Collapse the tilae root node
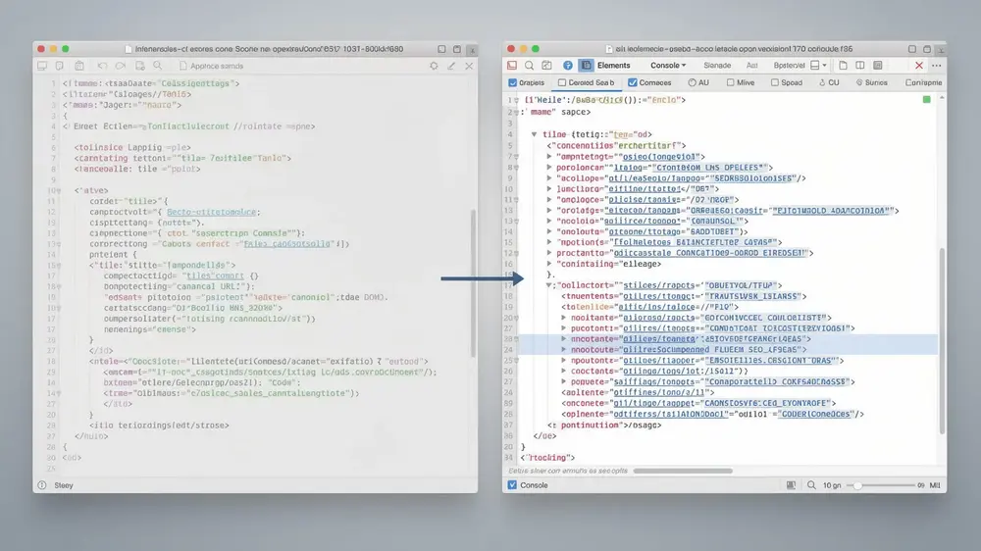 coord(535,134)
